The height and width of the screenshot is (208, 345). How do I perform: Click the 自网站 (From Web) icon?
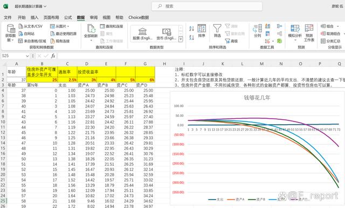[20, 33]
